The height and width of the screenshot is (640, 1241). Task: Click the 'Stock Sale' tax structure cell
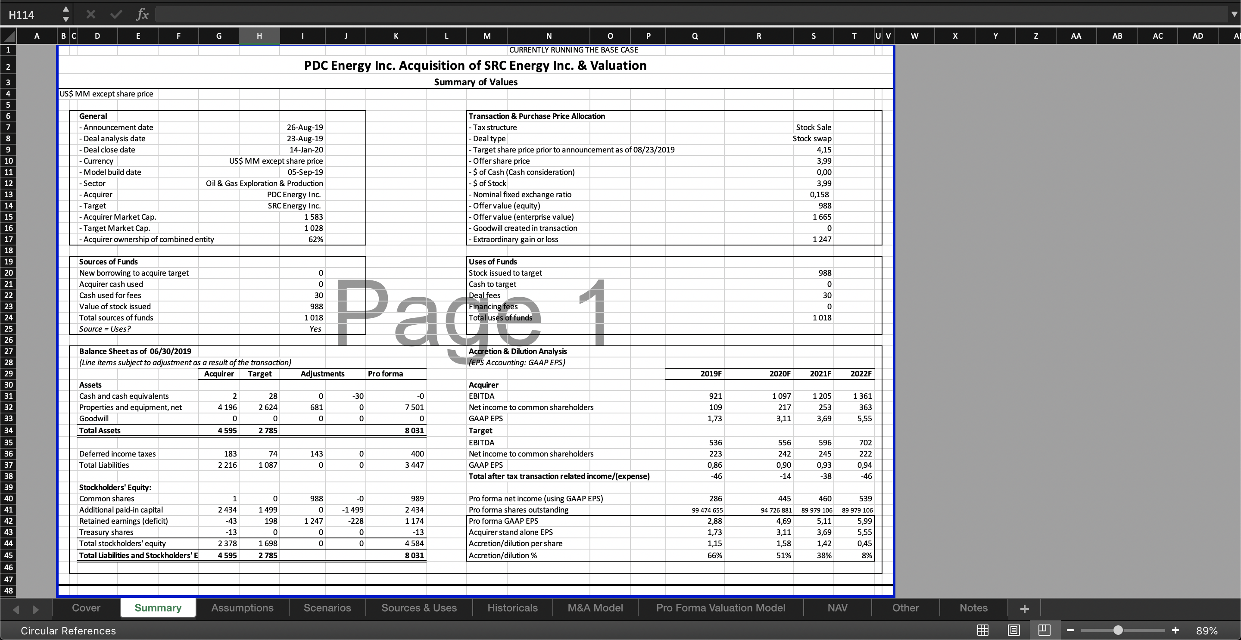click(813, 127)
